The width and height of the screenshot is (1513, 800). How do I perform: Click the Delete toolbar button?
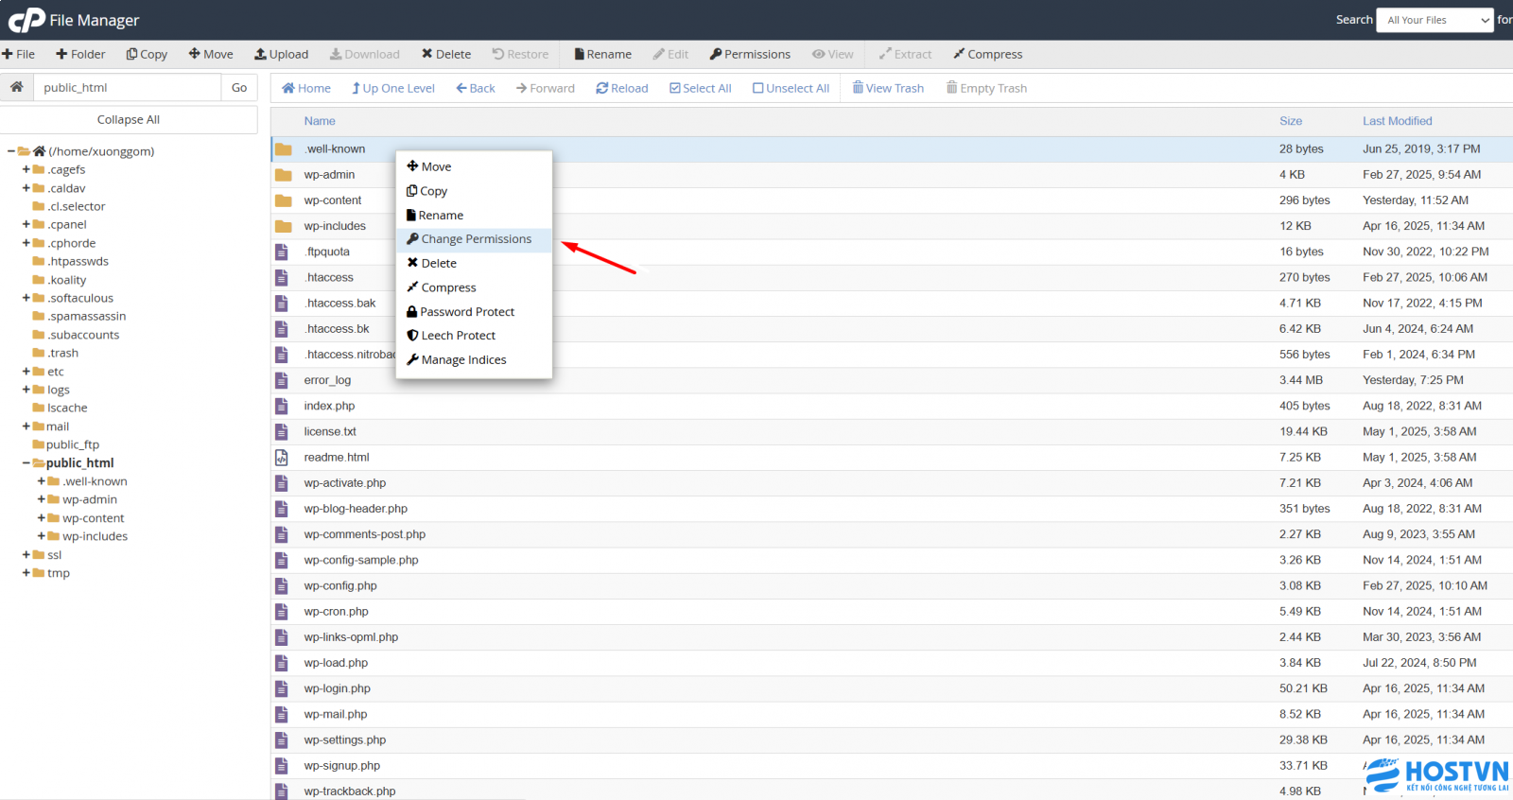coord(446,54)
